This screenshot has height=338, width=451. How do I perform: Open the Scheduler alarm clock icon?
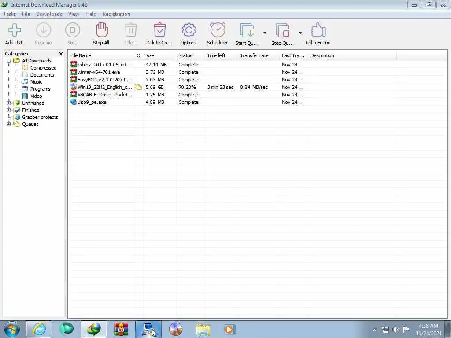tap(218, 30)
